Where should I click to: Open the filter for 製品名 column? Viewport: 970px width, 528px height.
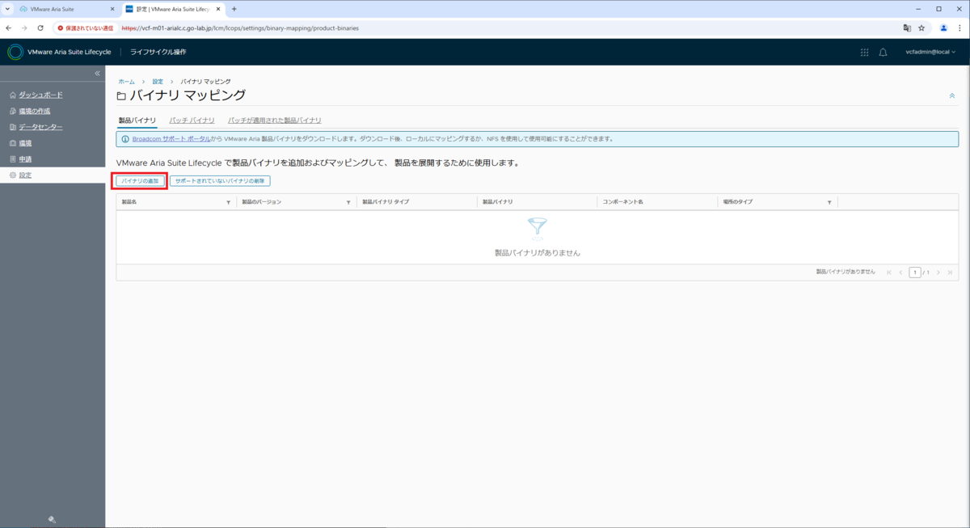click(x=229, y=202)
